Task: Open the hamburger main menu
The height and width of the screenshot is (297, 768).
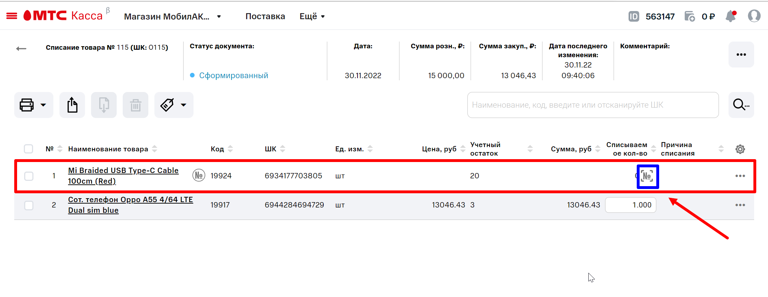Action: pos(12,16)
